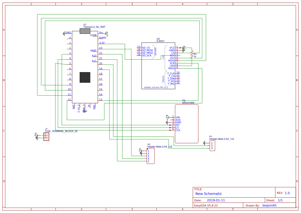This screenshot has width=301, height=213.
Task: Select the VUSB pin label on U1
Action: [x=93, y=35]
